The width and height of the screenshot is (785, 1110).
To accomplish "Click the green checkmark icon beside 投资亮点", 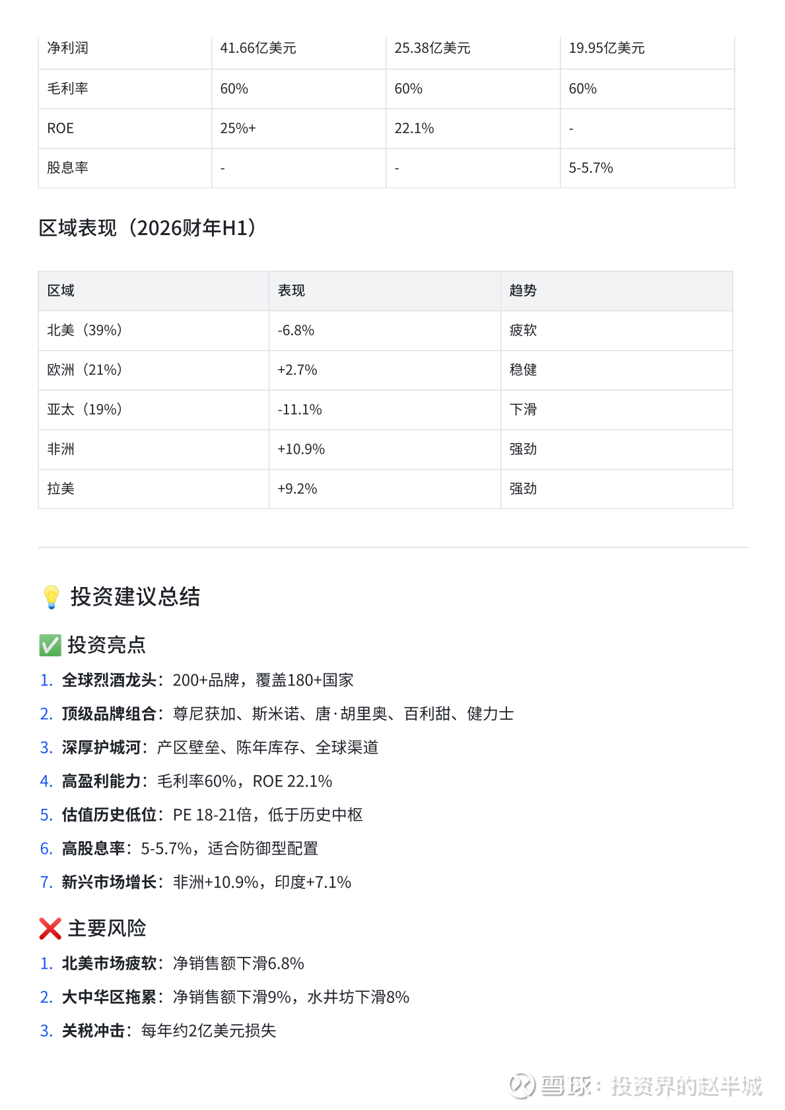I will click(50, 645).
